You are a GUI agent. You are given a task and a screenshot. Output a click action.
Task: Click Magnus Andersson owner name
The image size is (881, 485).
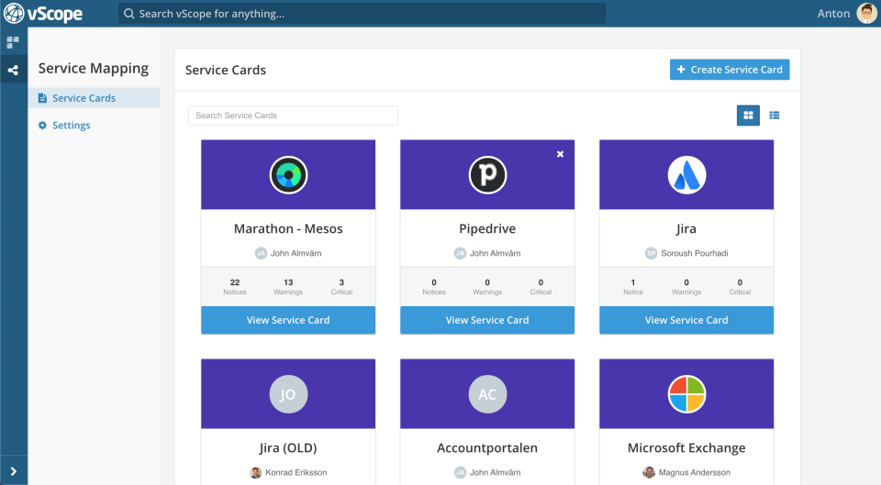(695, 472)
